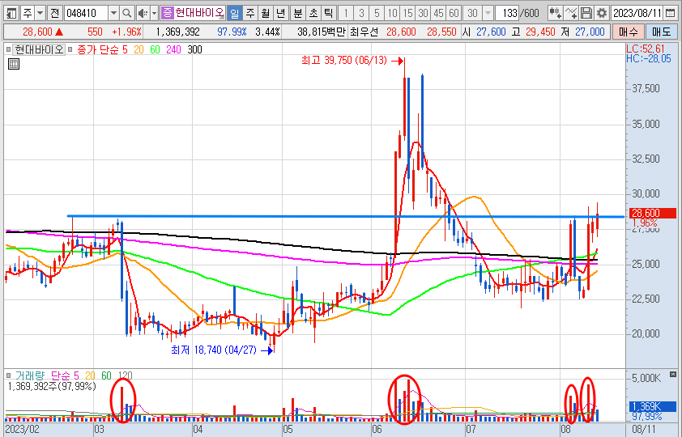The image size is (682, 437).
Task: Click the LC:52.61 indicator text
Action: (x=646, y=49)
